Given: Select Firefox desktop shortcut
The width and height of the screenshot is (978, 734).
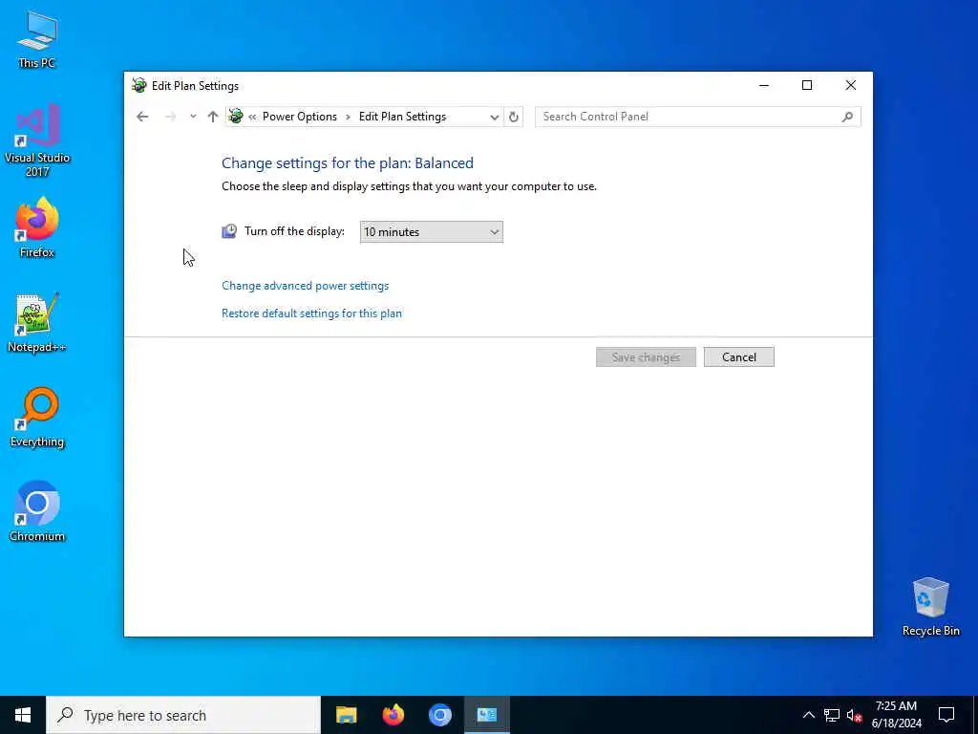Looking at the screenshot, I should click(x=37, y=227).
